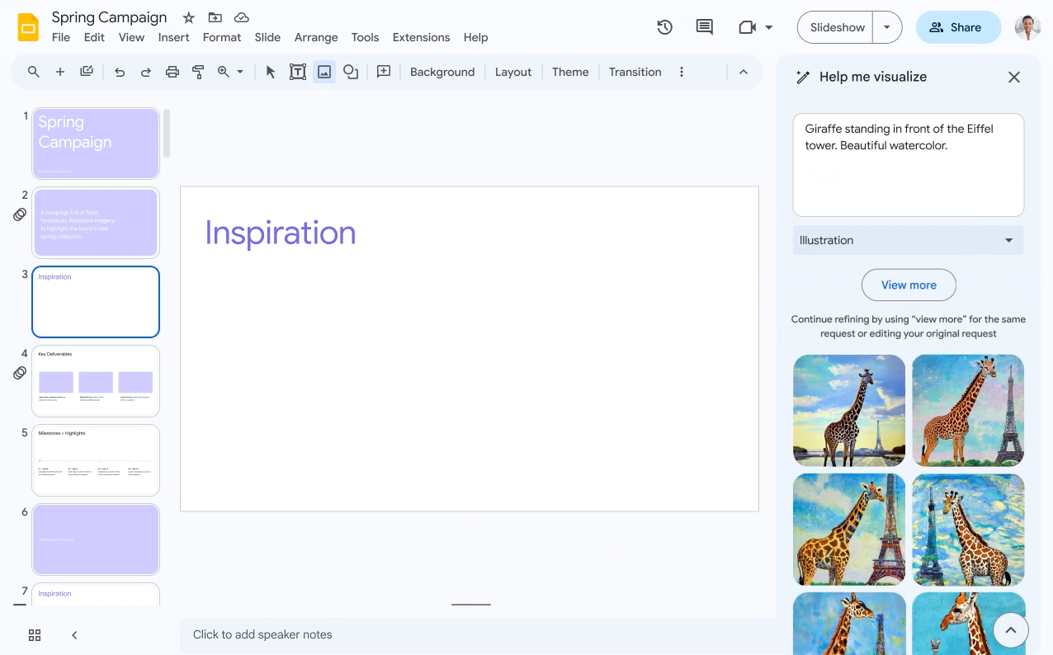Image resolution: width=1053 pixels, height=655 pixels.
Task: Switch to grid view icon
Action: pos(35,634)
